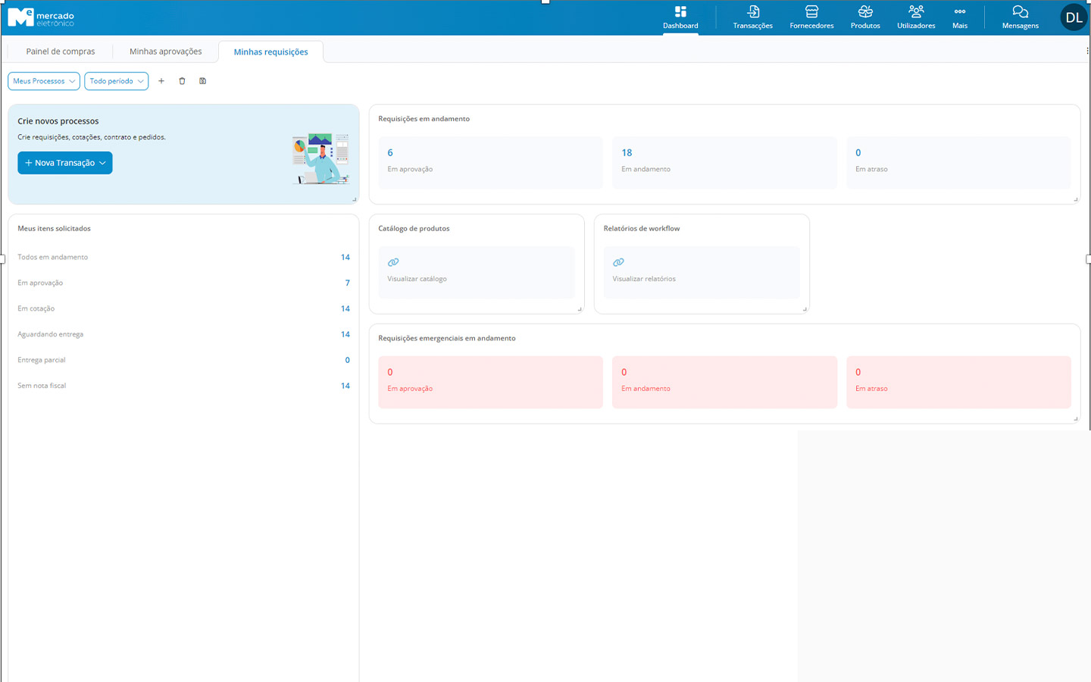
Task: Switch to the Painel de compras tab
Action: pos(61,52)
